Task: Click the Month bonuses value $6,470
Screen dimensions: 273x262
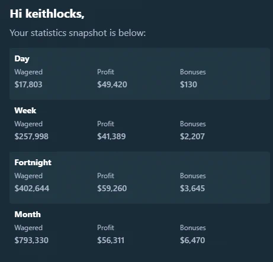Action: (x=192, y=240)
